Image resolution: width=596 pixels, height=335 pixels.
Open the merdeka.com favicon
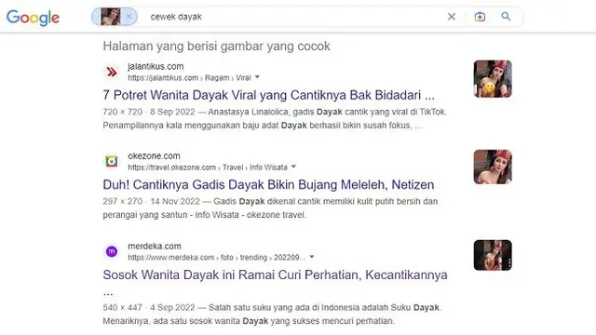112,251
